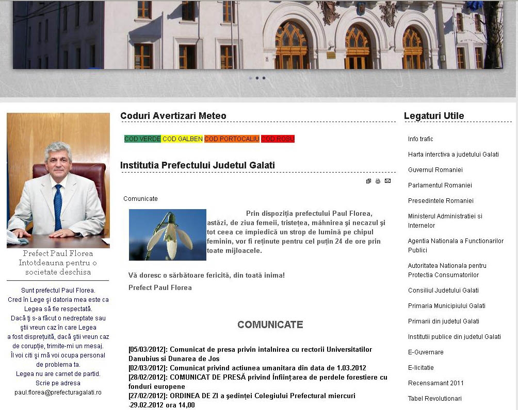Open the E-Guvernare link
518x410 pixels.
(425, 352)
